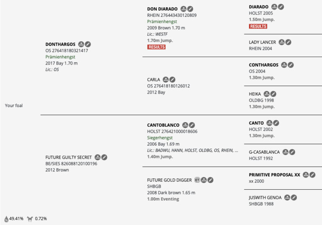Click edit pencil beside FUTURE GUILTY SECRET
The height and width of the screenshot is (225, 322).
click(x=104, y=157)
